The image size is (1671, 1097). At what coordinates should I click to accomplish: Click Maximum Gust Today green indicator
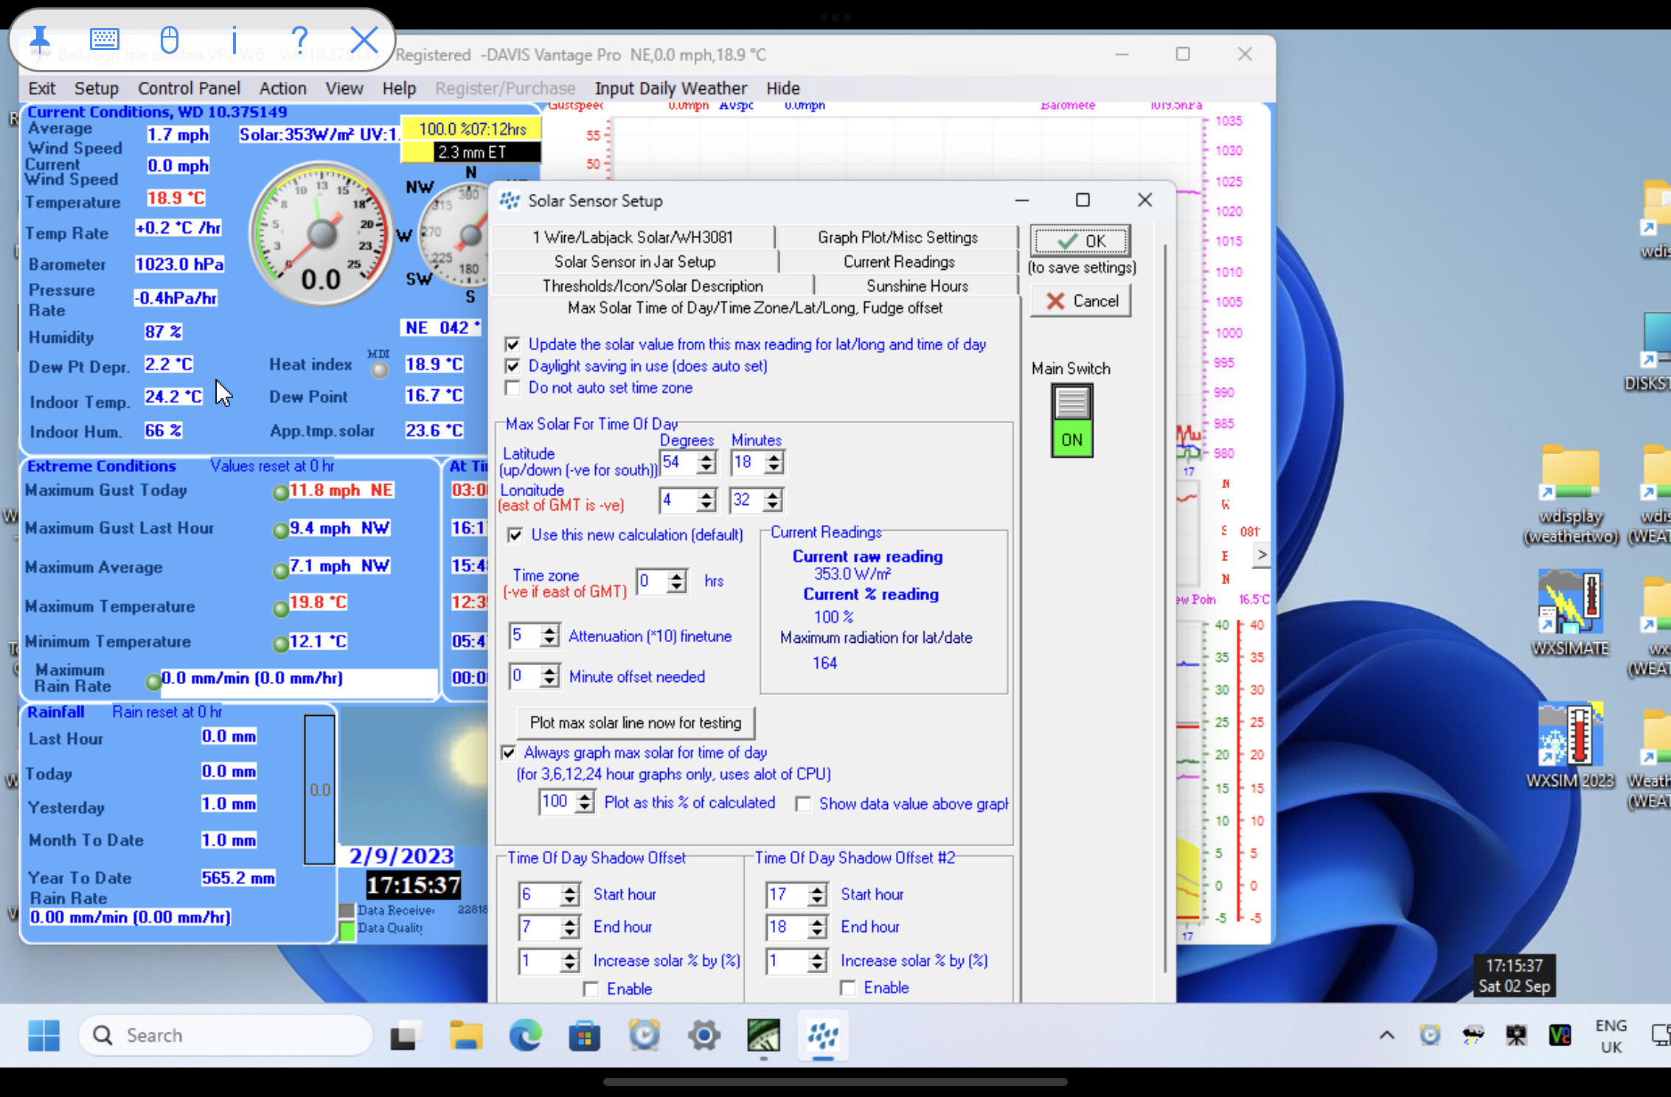[280, 492]
